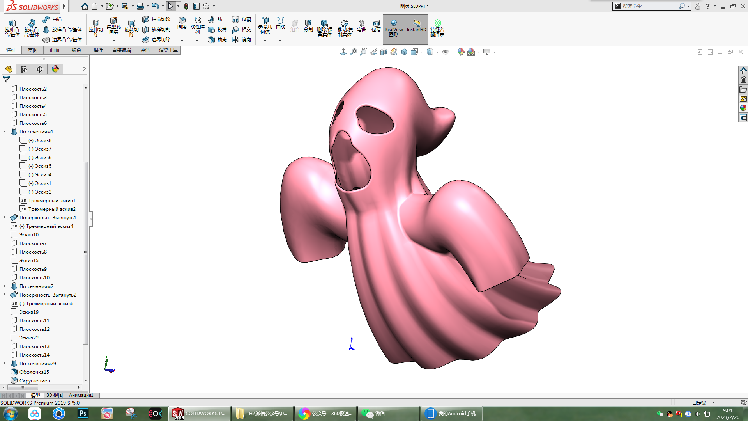This screenshot has height=421, width=748.
Task: Open the DisplayManager color ball tab
Action: click(x=55, y=69)
